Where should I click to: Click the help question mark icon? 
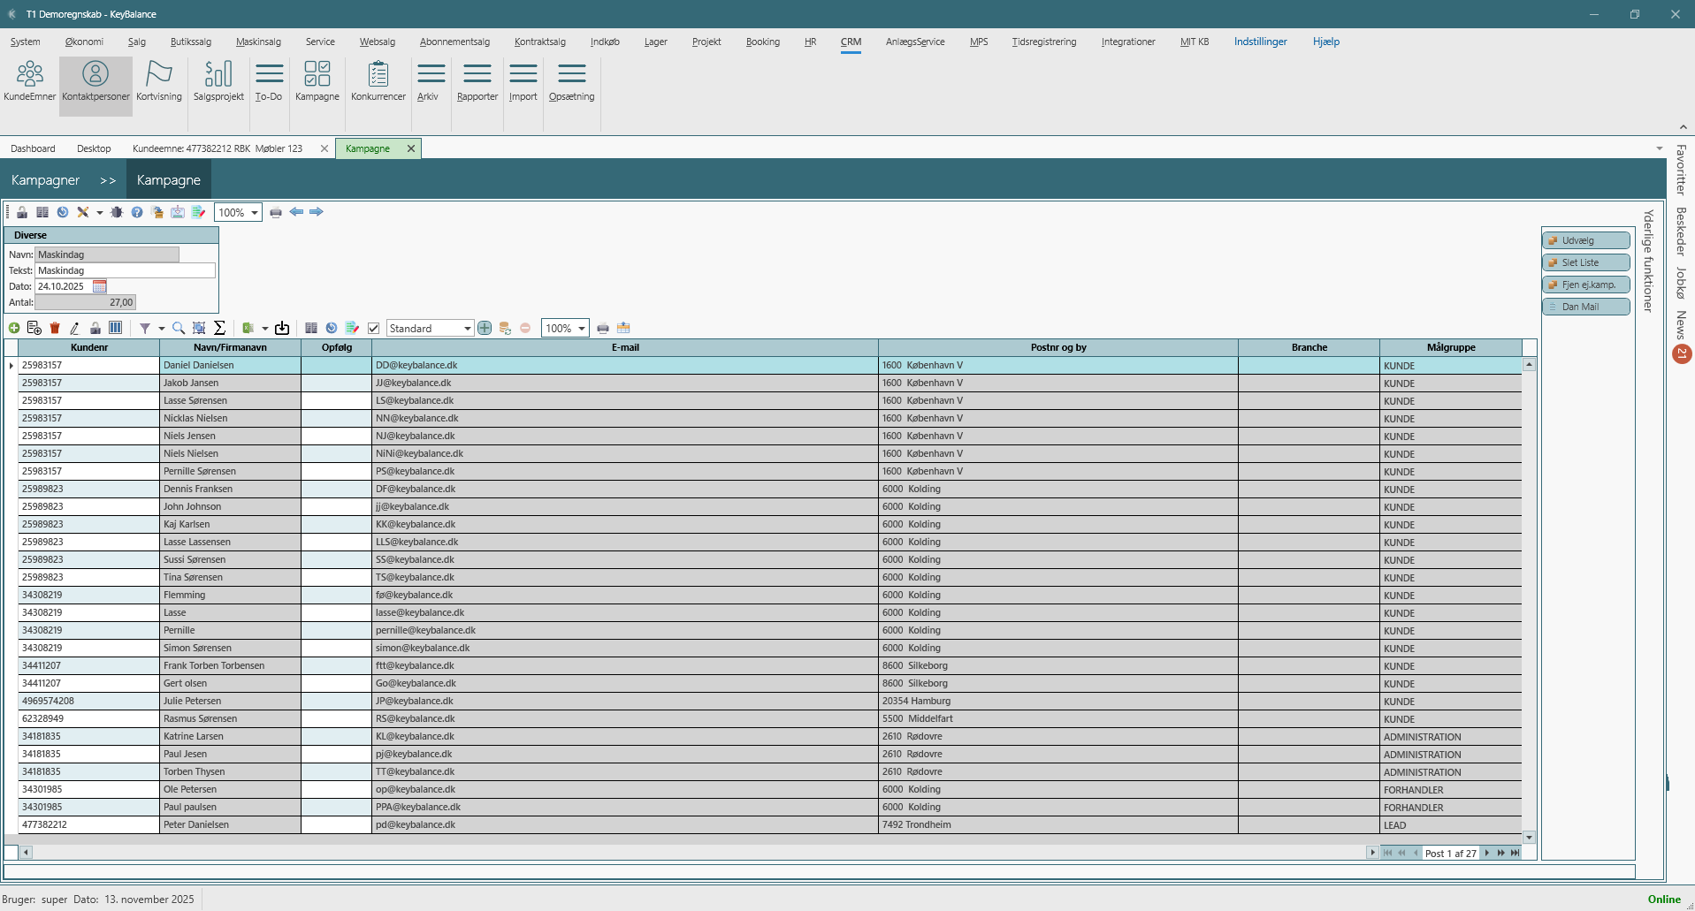(x=137, y=212)
